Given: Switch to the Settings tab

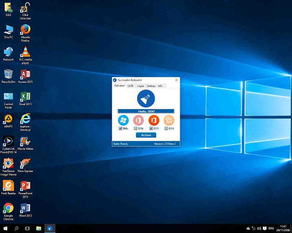Looking at the screenshot, I should pyautogui.click(x=151, y=86).
